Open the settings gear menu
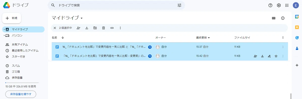Image resolution: width=302 pixels, height=99 pixels. click(x=279, y=5)
